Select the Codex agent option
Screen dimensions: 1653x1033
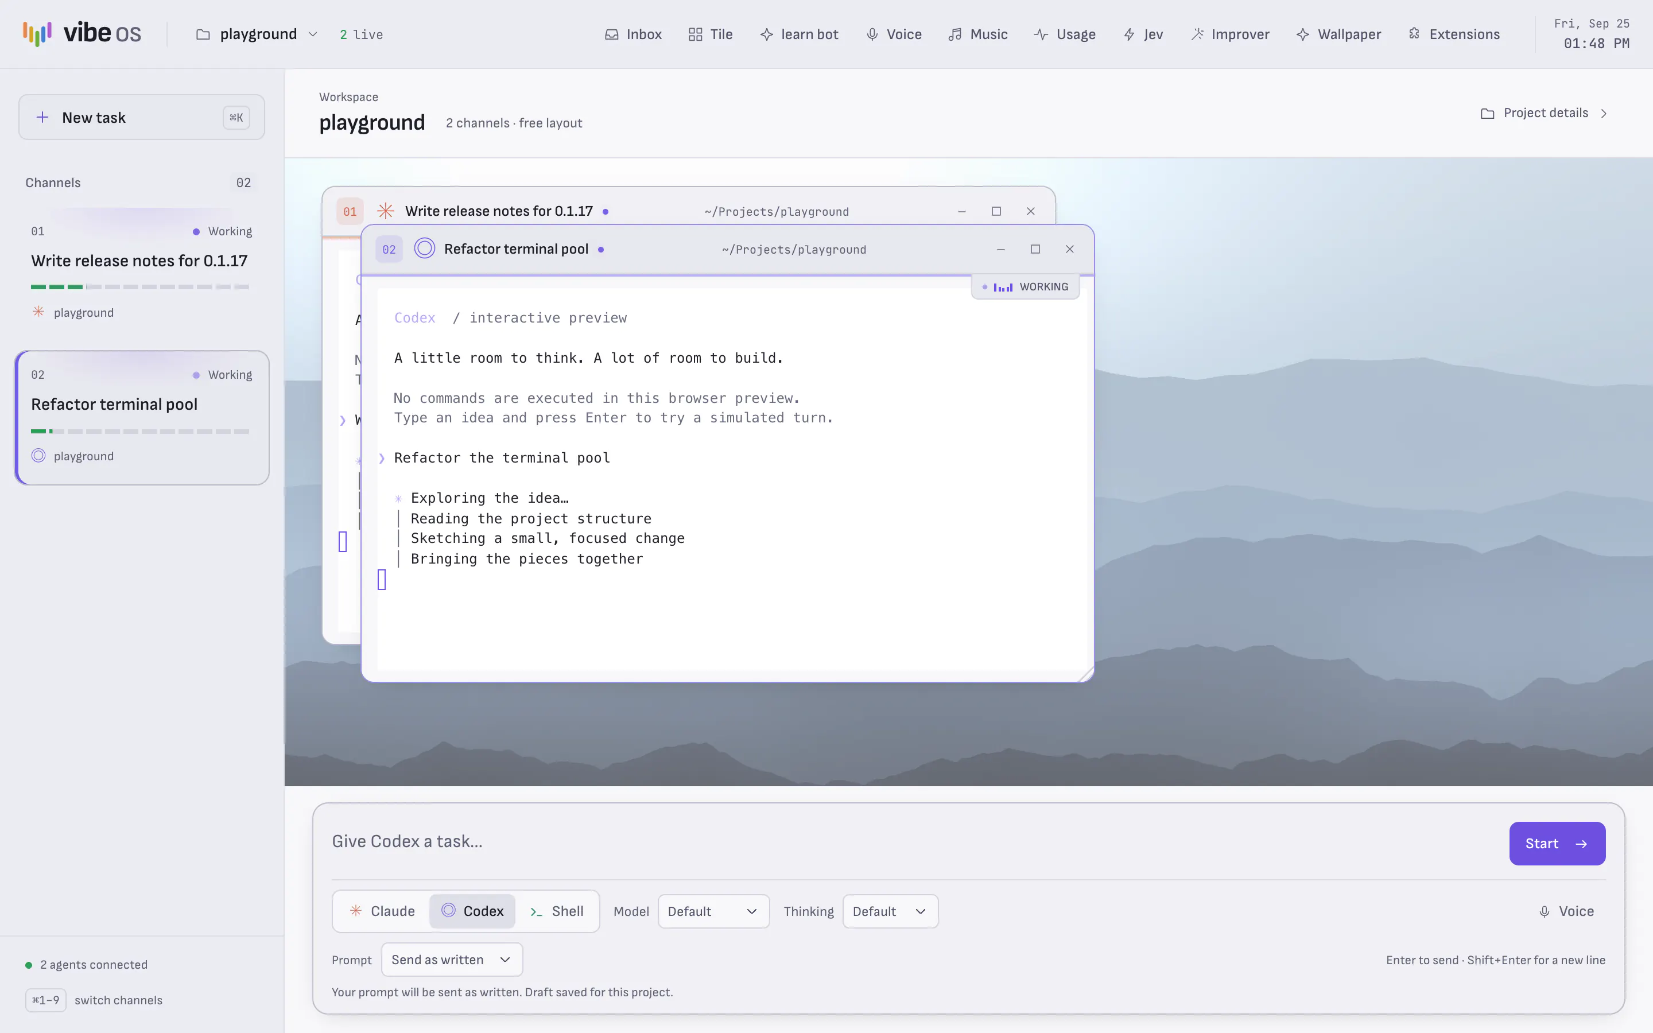tap(472, 911)
